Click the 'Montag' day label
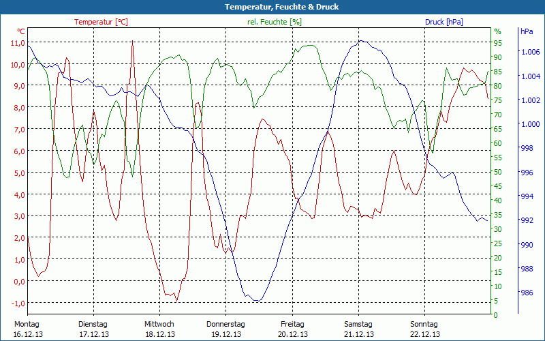The height and width of the screenshot is (341, 545). (27, 325)
